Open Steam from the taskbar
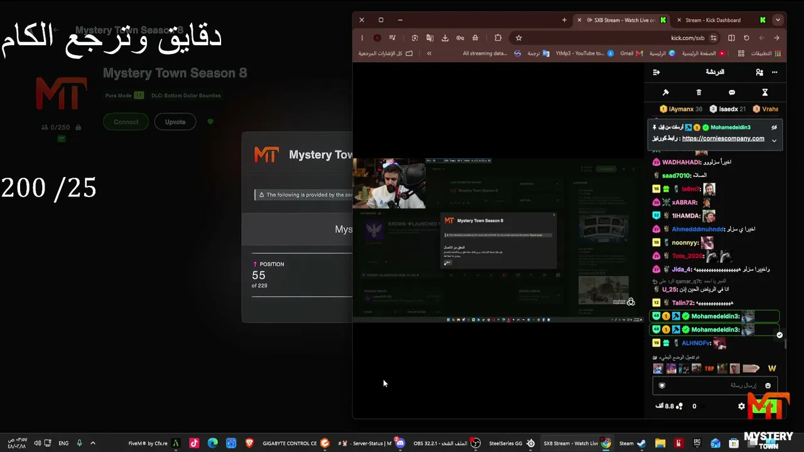Viewport: 804px width, 452px height. tap(632, 443)
